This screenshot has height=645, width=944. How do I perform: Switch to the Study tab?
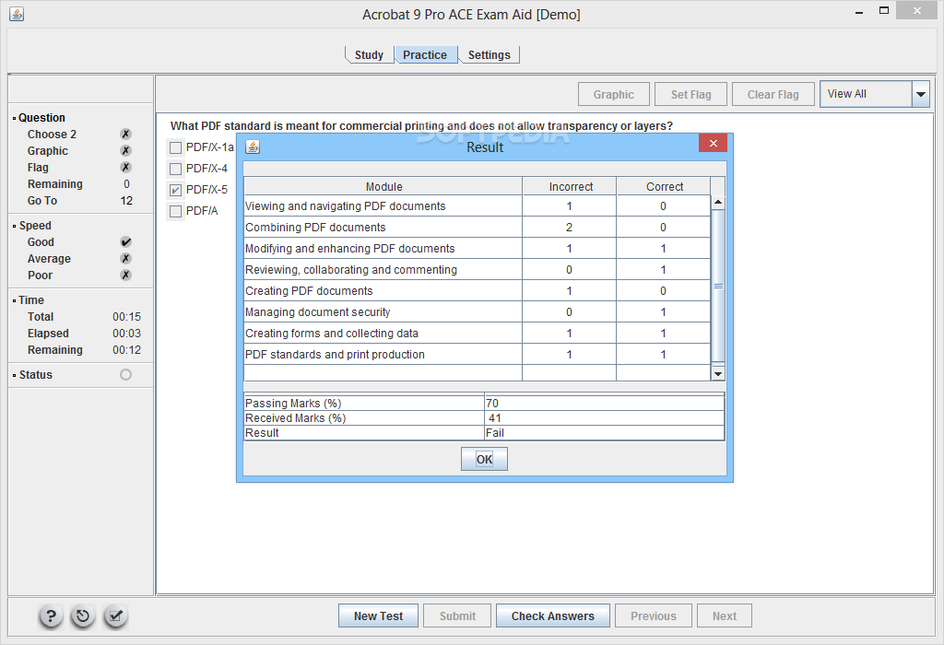pyautogui.click(x=369, y=54)
